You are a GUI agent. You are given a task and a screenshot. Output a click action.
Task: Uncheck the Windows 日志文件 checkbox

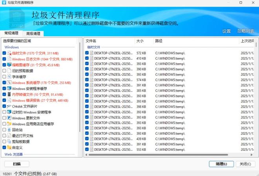tap(4, 59)
